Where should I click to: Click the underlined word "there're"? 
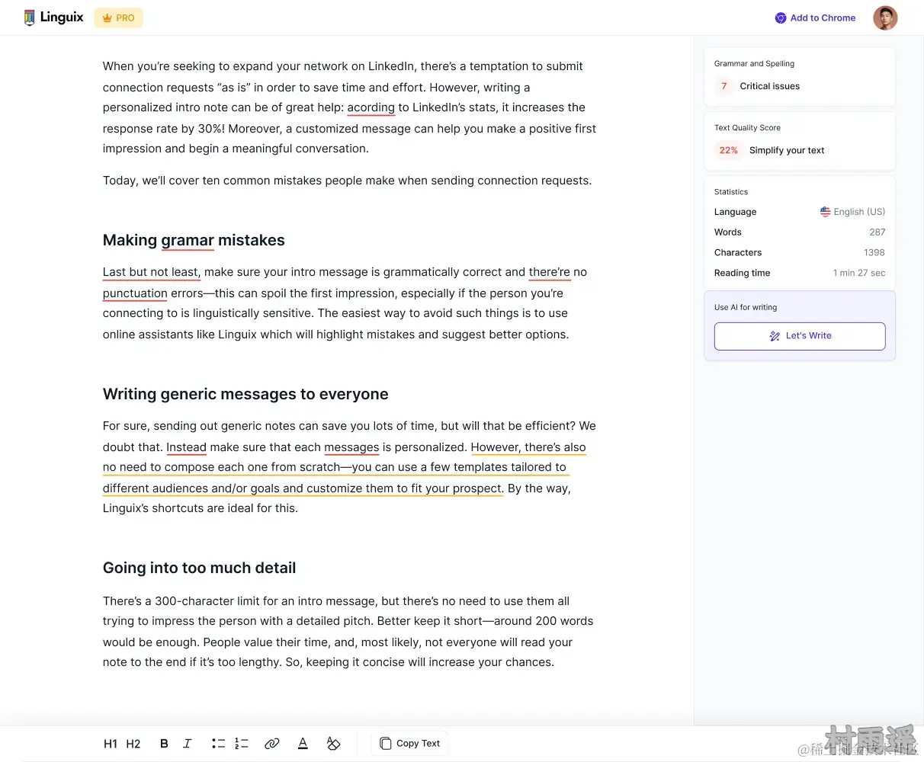tap(549, 272)
